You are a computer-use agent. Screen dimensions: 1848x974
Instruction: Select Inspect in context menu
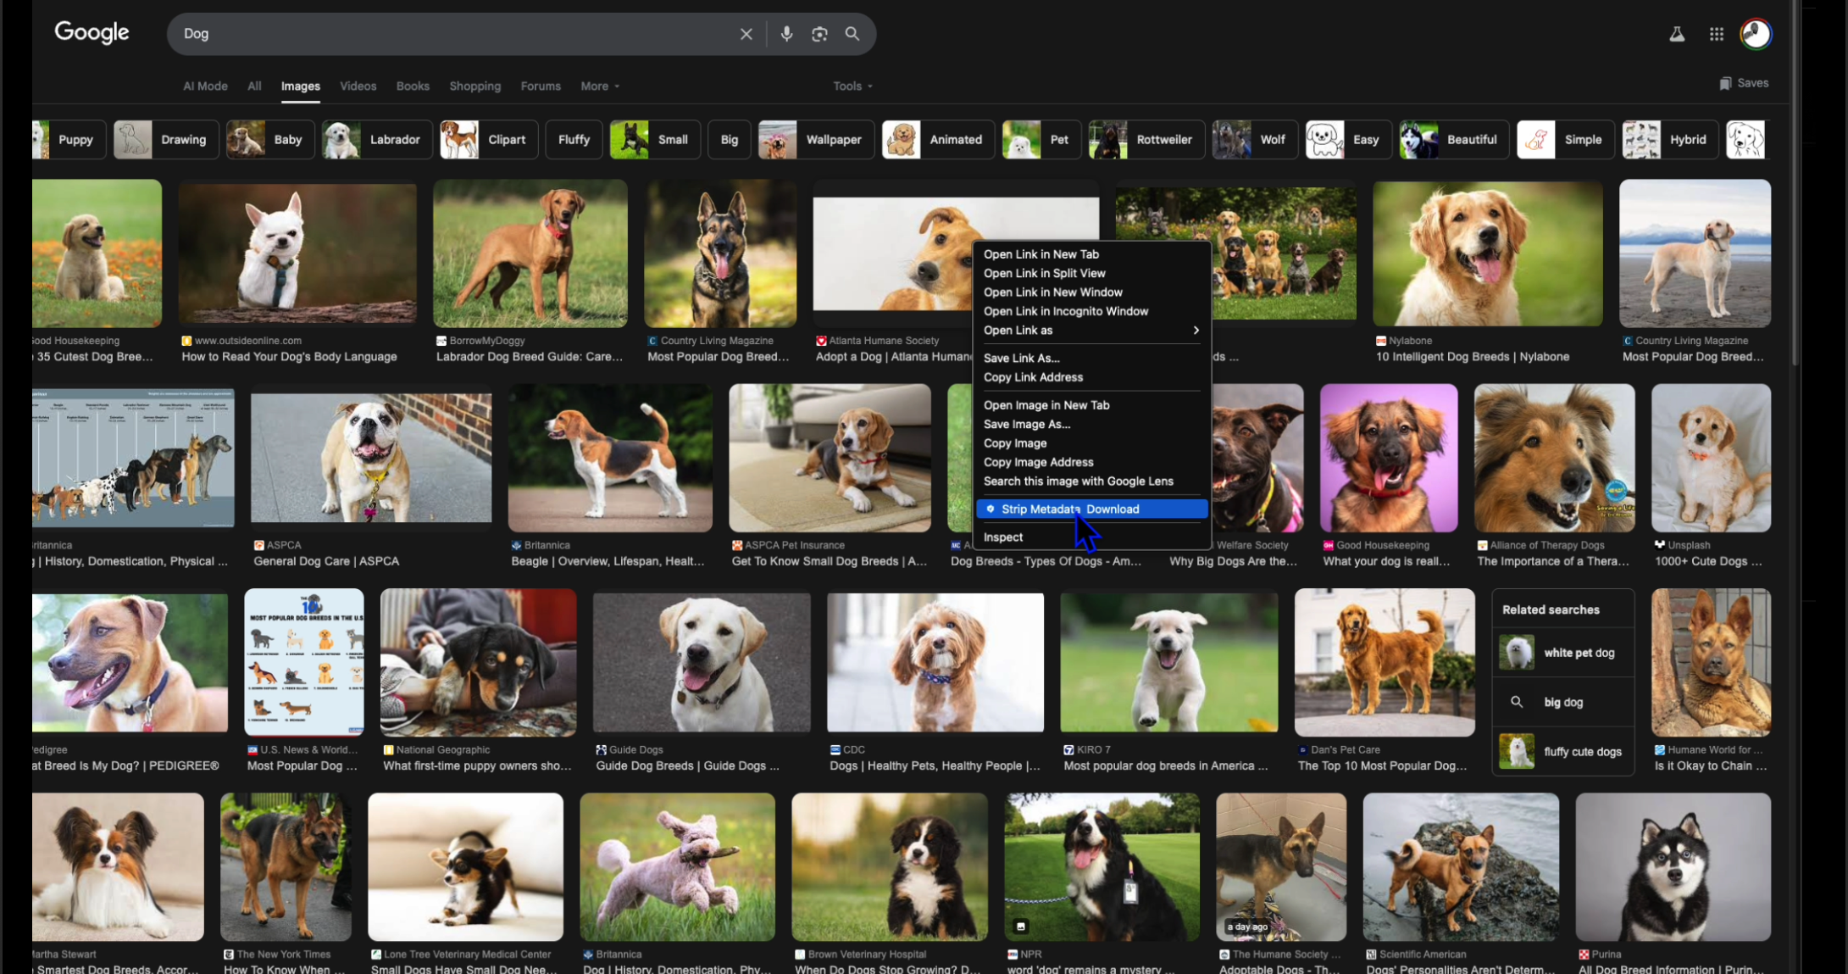pos(1091,537)
